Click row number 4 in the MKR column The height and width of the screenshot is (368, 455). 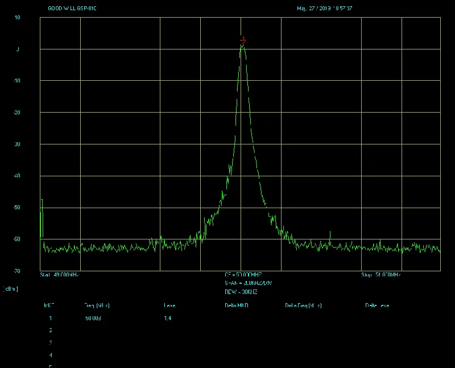(51, 355)
